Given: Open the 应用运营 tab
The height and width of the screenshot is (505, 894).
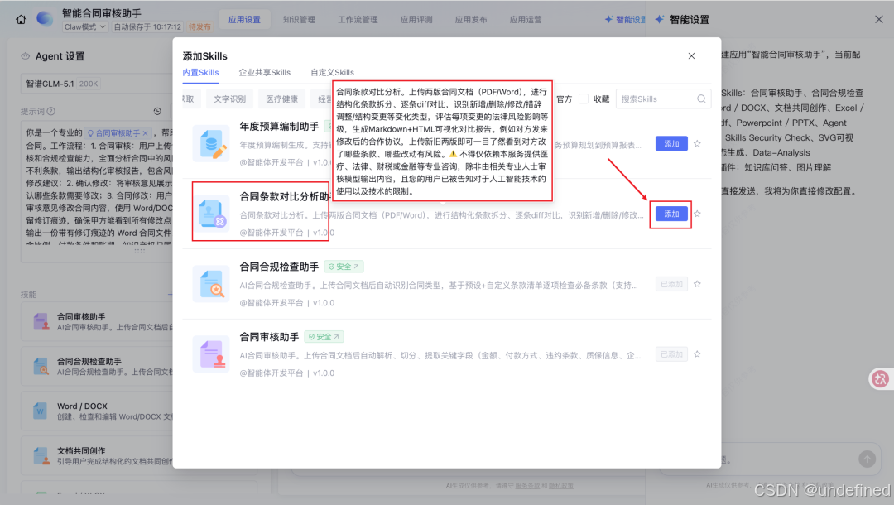Looking at the screenshot, I should [526, 19].
